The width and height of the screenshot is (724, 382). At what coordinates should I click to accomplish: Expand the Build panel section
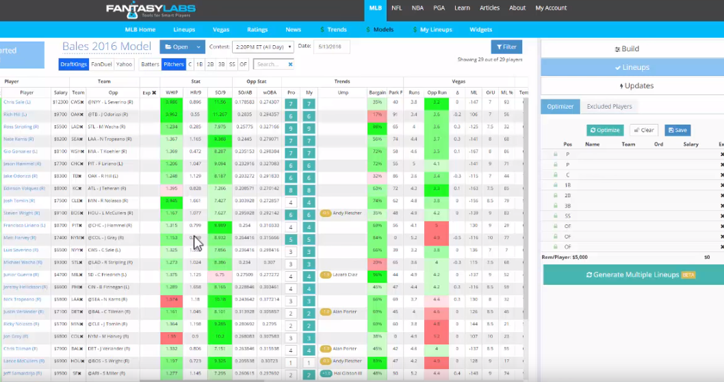click(632, 49)
